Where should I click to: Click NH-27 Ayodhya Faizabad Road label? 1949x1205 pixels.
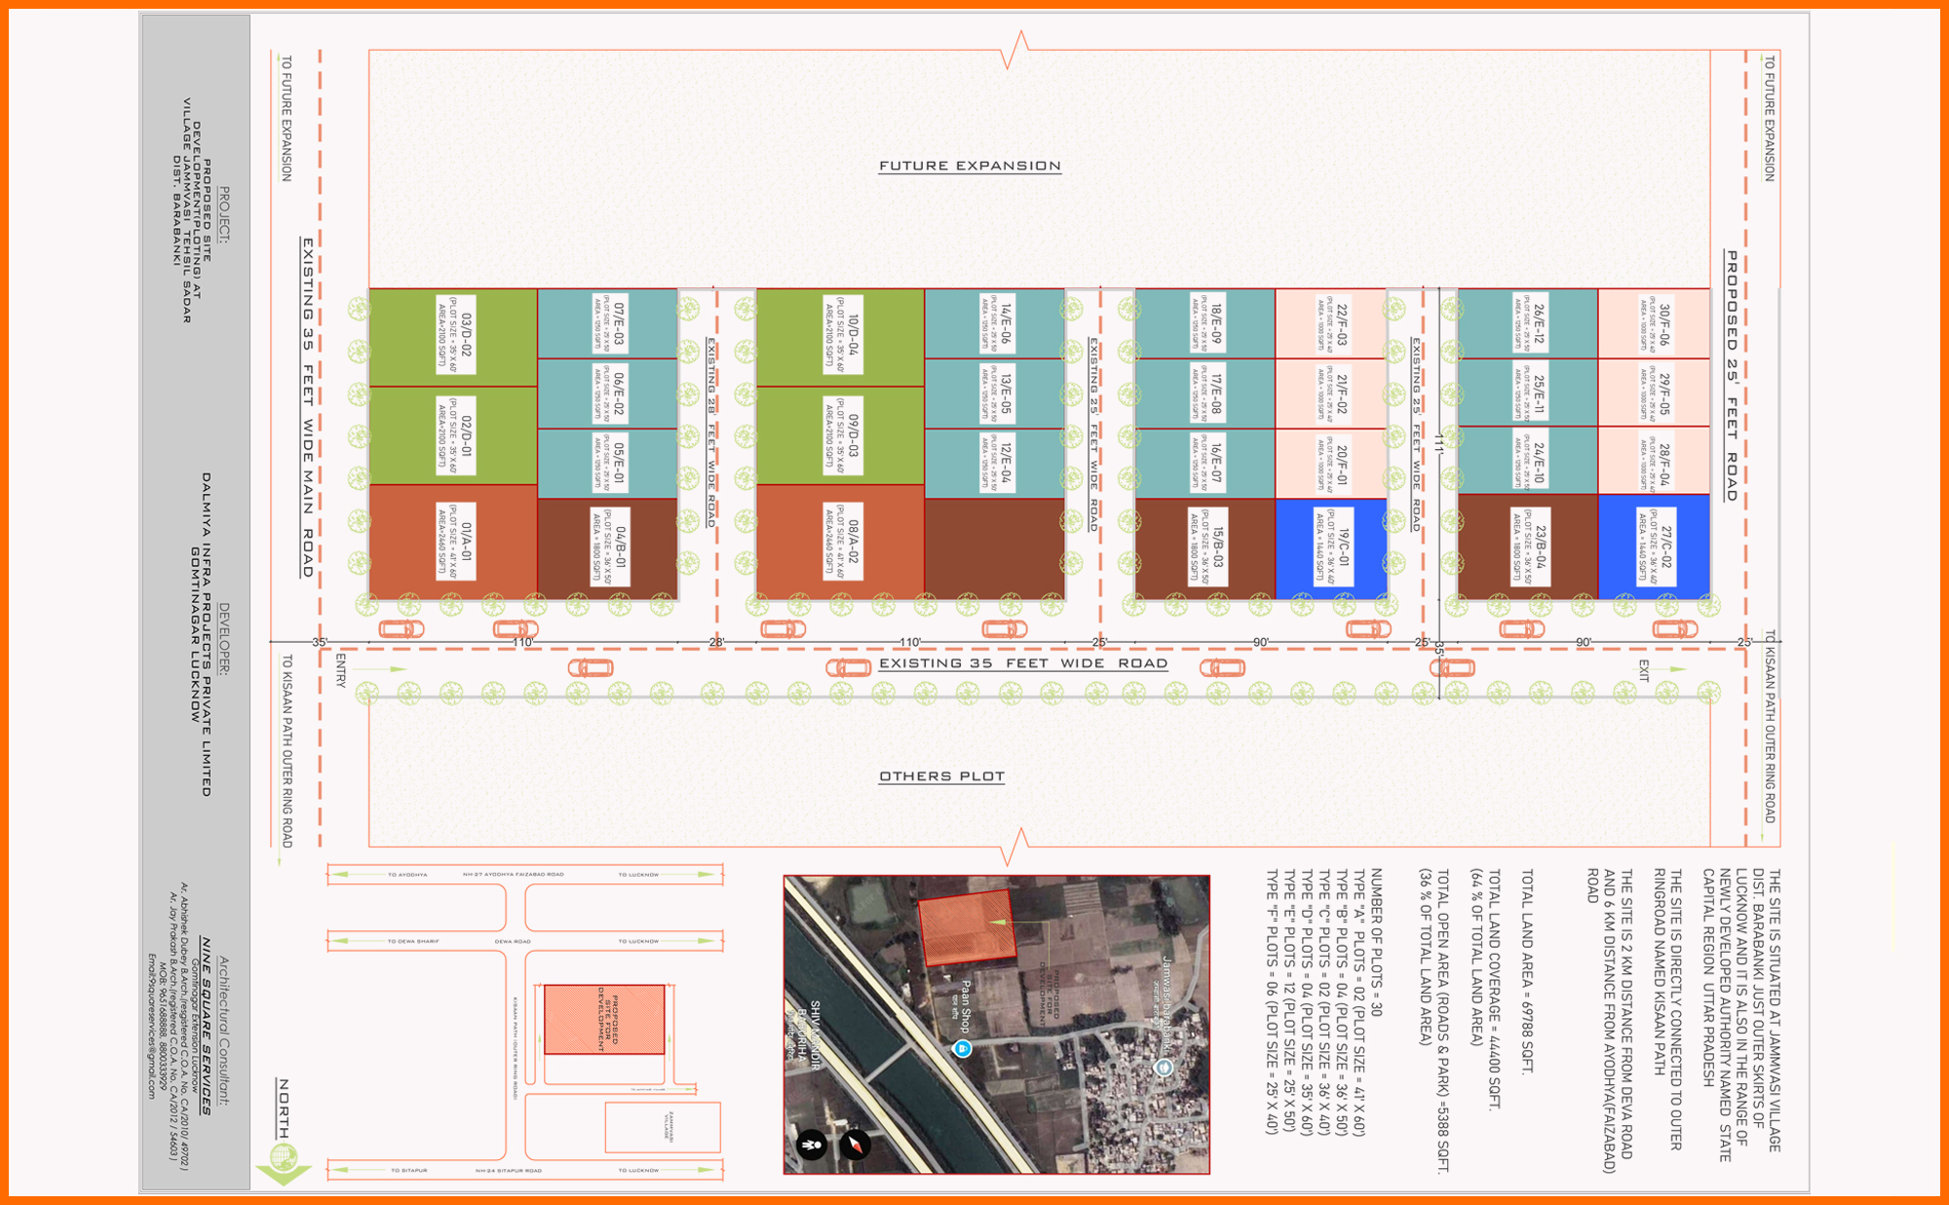[x=513, y=875]
